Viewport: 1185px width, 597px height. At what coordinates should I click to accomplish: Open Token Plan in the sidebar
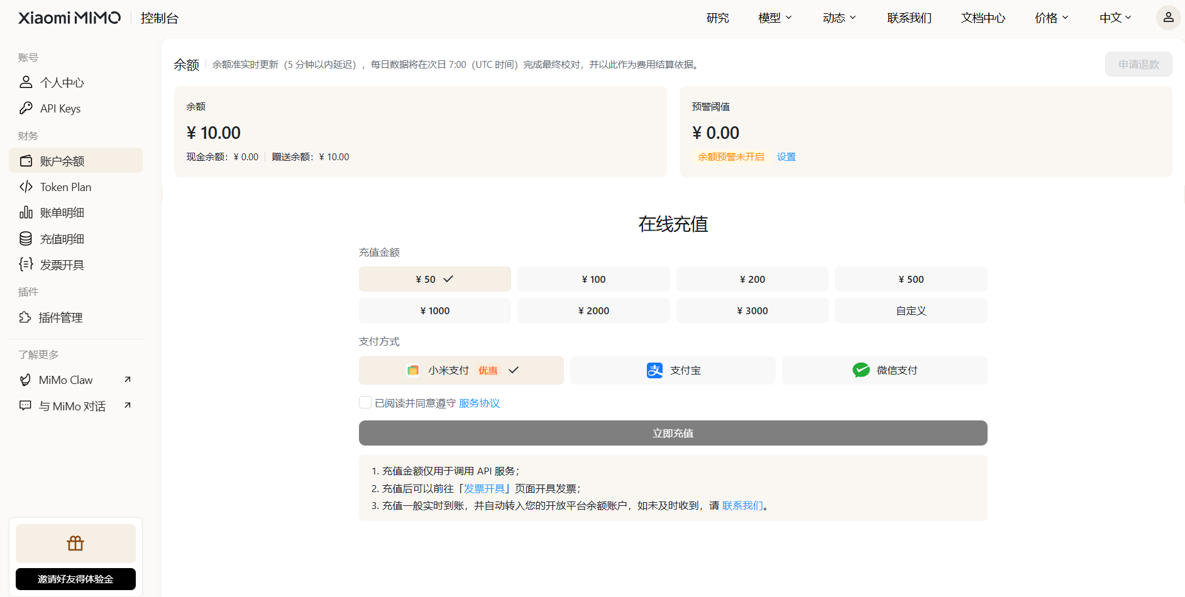click(75, 187)
